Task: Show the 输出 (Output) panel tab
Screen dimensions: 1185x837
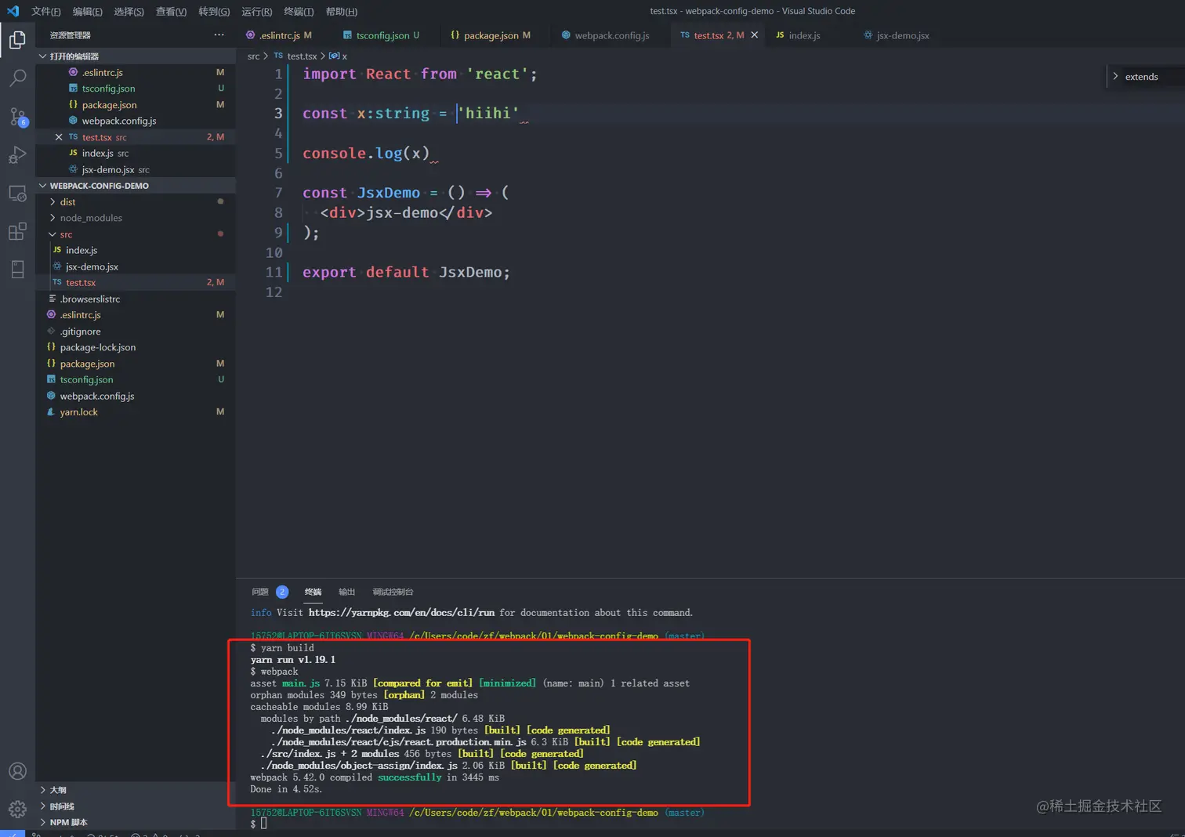Action: (x=346, y=592)
